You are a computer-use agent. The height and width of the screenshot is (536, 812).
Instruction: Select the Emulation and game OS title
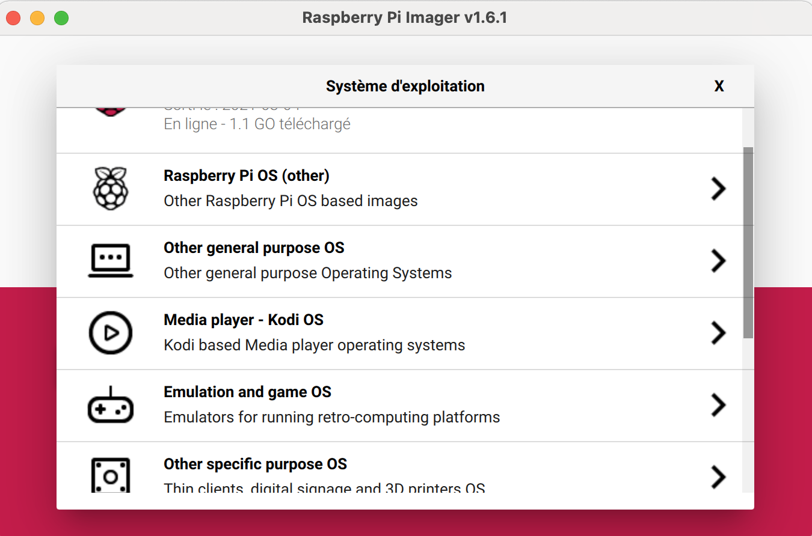click(x=247, y=392)
